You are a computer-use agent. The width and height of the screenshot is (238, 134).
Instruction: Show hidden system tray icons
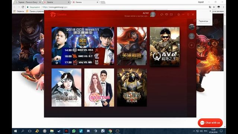[x=194, y=131]
